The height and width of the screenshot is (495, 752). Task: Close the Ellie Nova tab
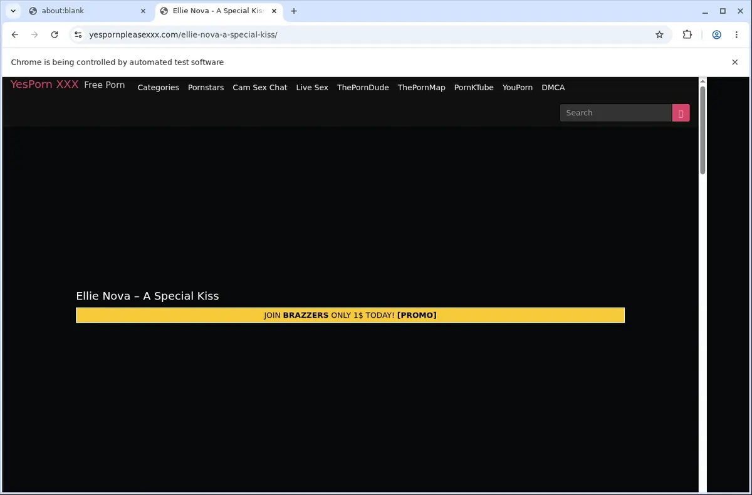click(x=274, y=11)
